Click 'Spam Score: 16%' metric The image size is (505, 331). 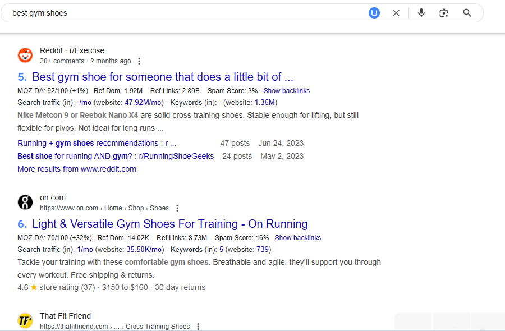242,238
